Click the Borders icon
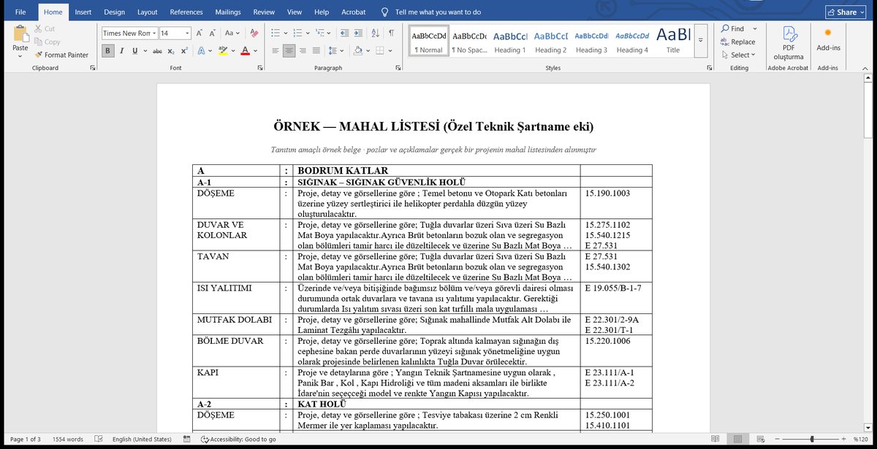This screenshot has width=877, height=449. coord(379,50)
